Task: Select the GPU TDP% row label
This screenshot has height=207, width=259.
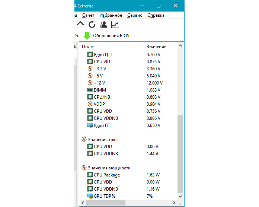Action: 105,196
